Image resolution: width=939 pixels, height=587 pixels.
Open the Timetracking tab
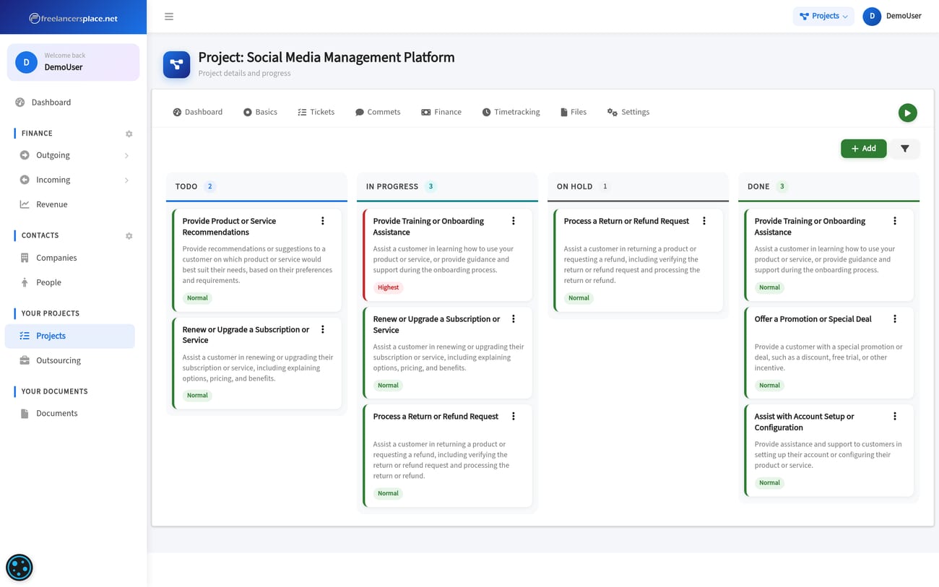click(511, 112)
